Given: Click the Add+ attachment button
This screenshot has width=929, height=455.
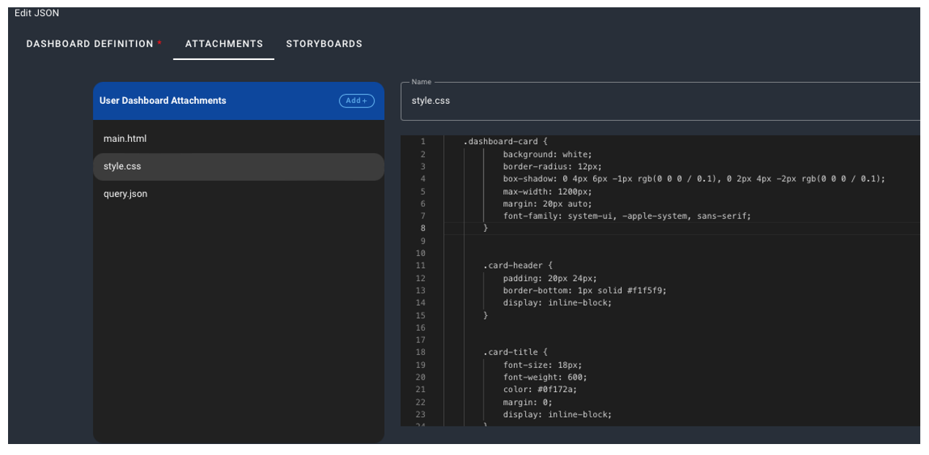Looking at the screenshot, I should point(356,101).
